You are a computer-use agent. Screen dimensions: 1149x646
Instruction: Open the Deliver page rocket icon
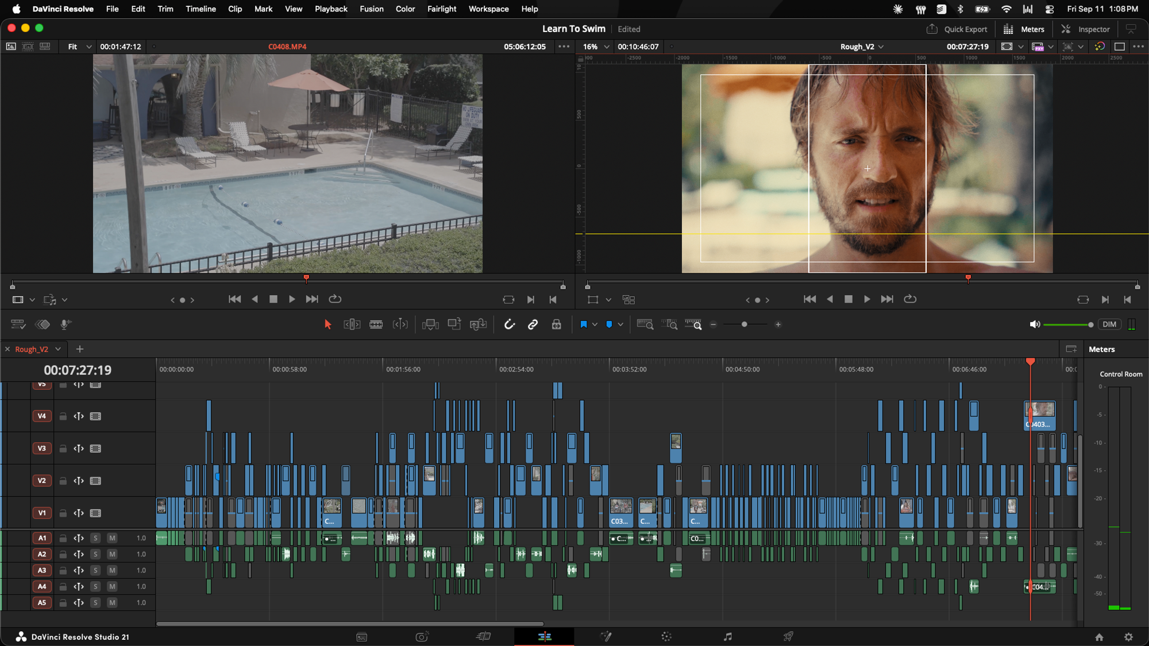(x=788, y=636)
